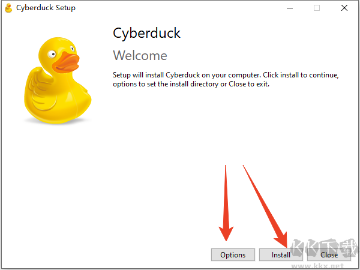Click the grey Welcome subheading
Screen dimensions: 360x270
(x=140, y=56)
